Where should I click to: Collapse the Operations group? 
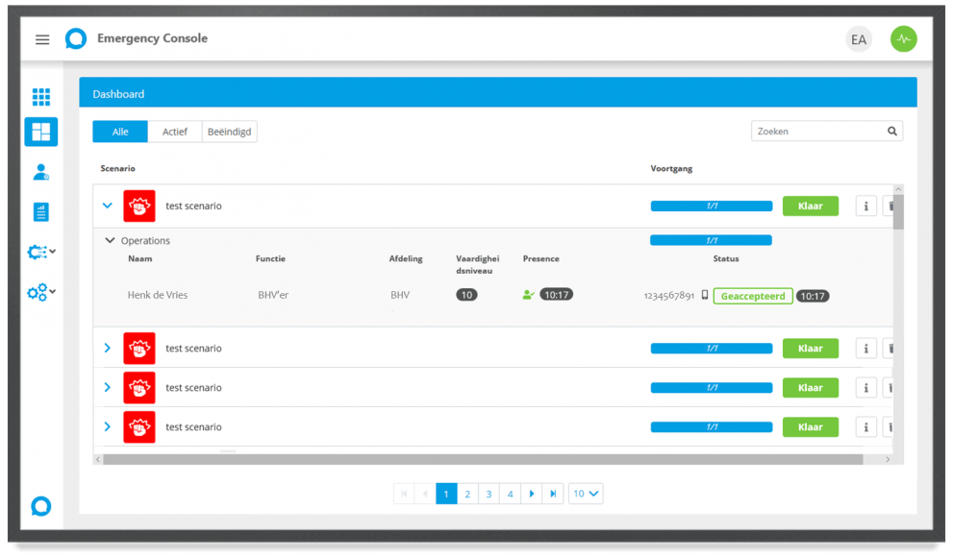pos(110,240)
